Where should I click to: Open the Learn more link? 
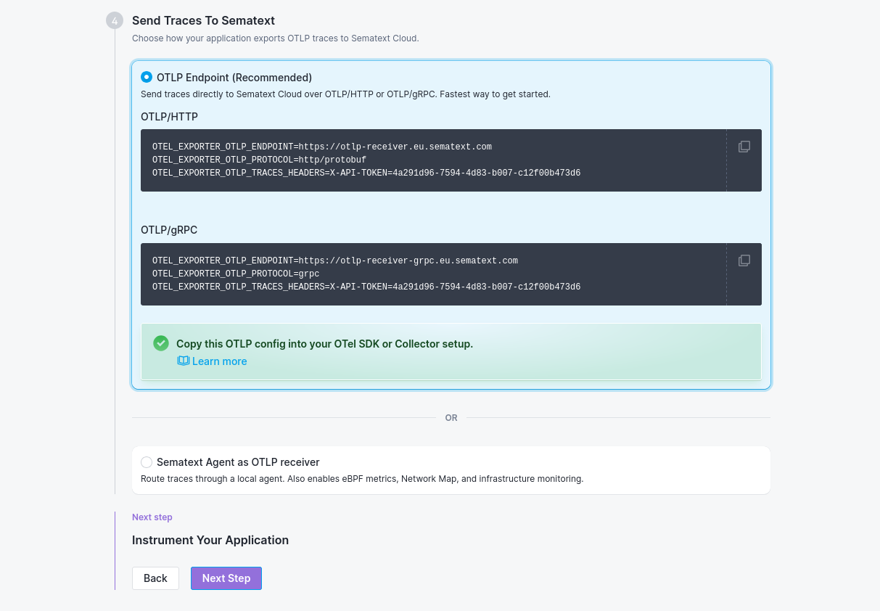click(219, 361)
